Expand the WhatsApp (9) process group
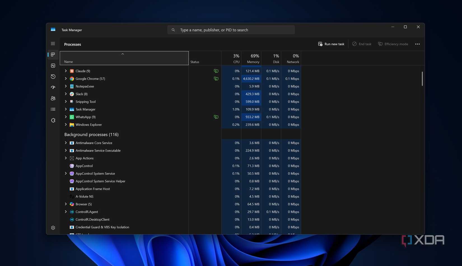This screenshot has width=462, height=266. [66, 117]
